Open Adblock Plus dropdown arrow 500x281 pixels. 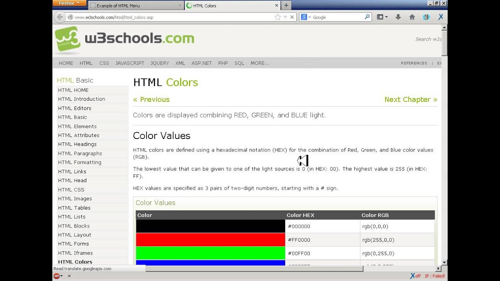(x=61, y=276)
